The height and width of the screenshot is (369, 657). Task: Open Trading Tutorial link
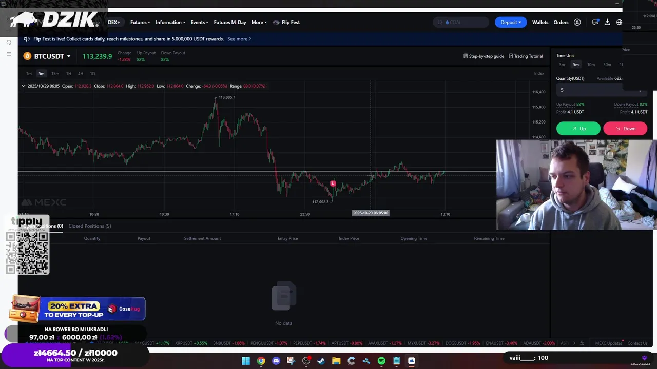[526, 56]
